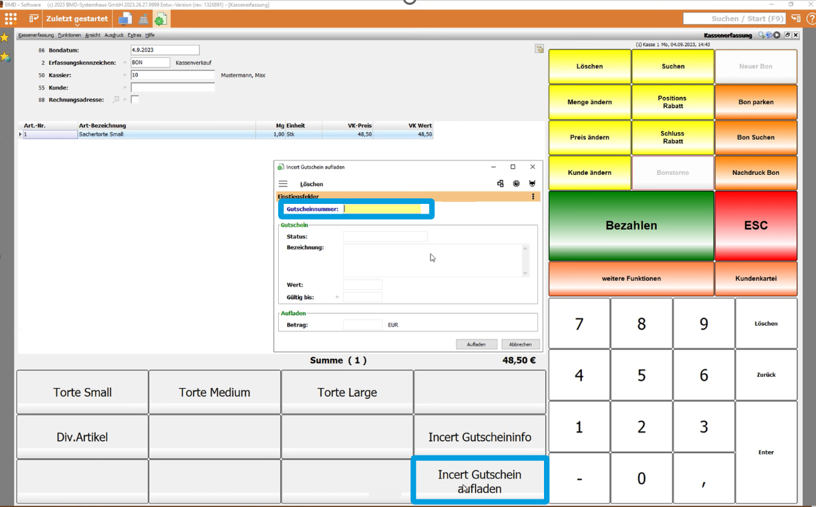
Task: Open the Ansicht menu
Action: [93, 35]
